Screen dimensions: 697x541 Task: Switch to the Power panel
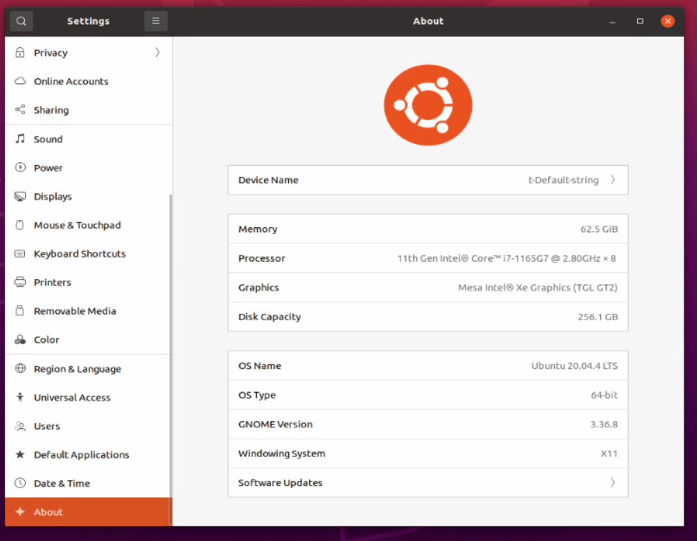point(88,168)
